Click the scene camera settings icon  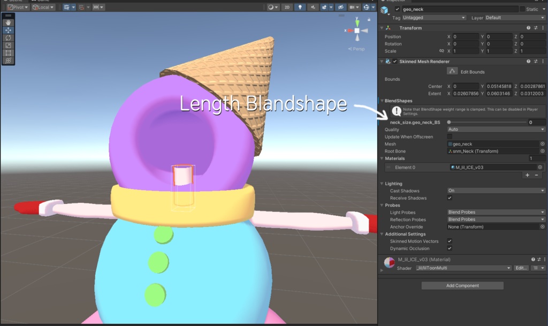point(352,7)
